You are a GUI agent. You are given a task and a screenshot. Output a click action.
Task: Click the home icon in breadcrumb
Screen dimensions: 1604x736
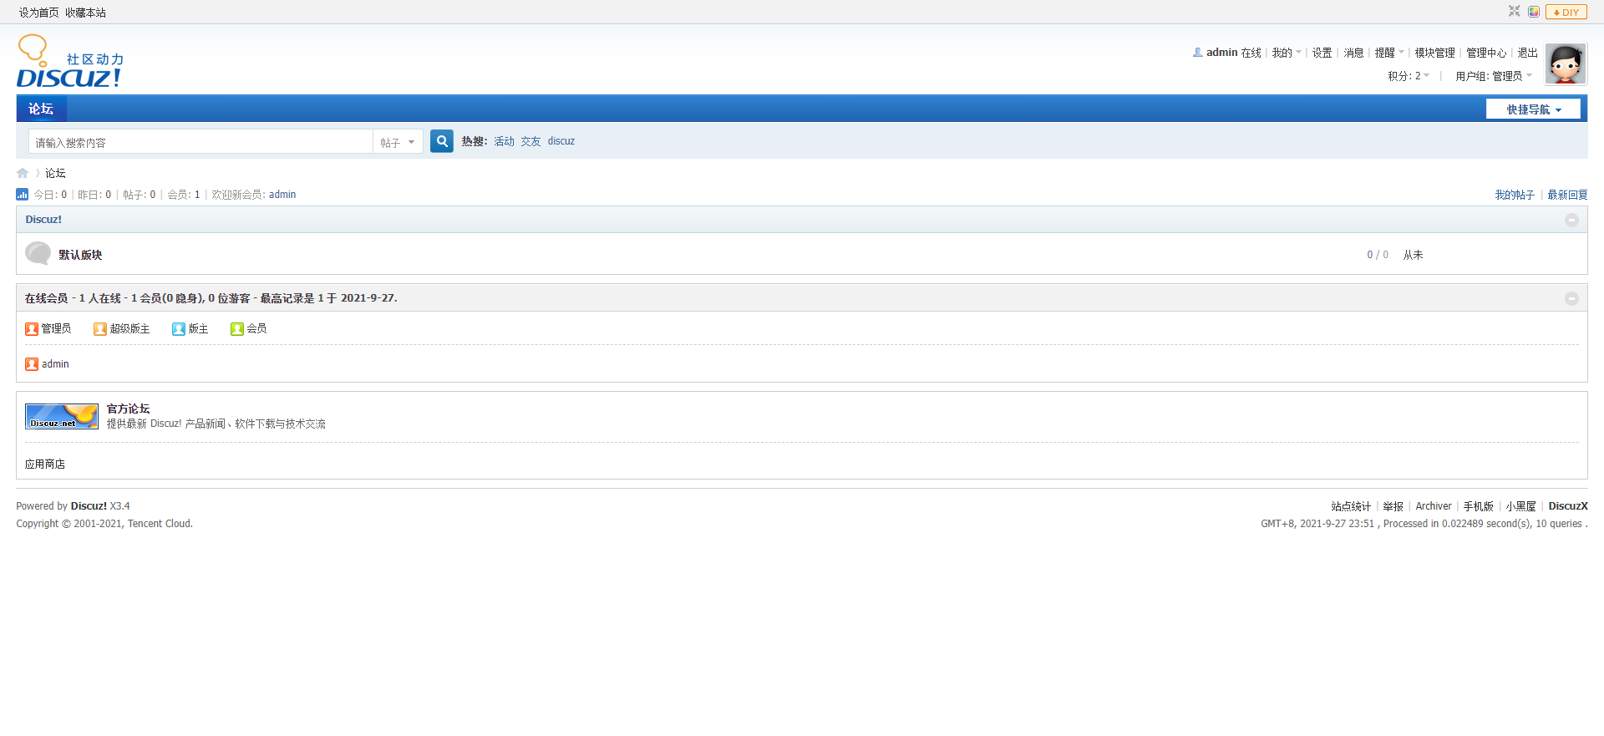[23, 173]
